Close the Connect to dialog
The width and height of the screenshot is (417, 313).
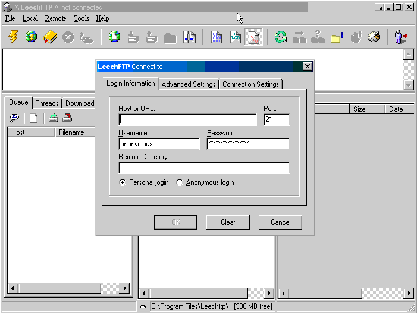(x=307, y=67)
